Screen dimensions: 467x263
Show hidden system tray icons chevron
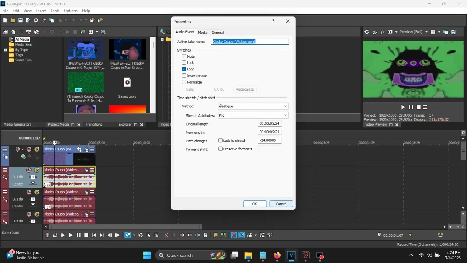point(411,255)
